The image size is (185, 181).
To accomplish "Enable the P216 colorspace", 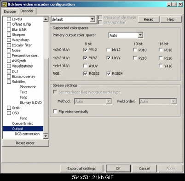I will coord(161,58).
